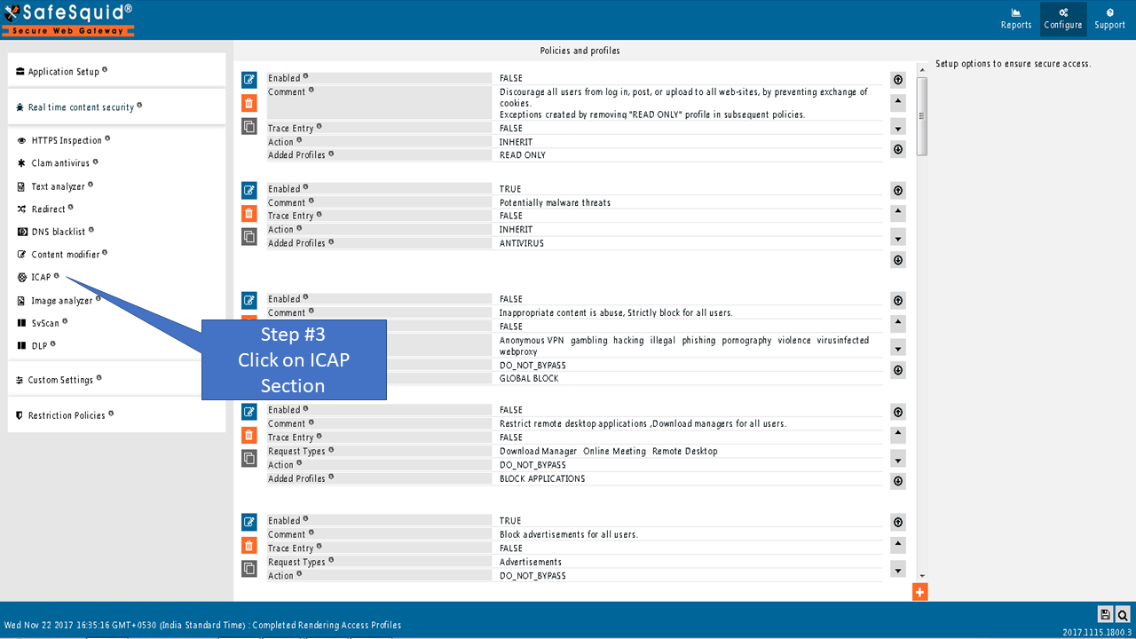This screenshot has height=639, width=1136.
Task: Open the Reports tab
Action: tap(1016, 19)
